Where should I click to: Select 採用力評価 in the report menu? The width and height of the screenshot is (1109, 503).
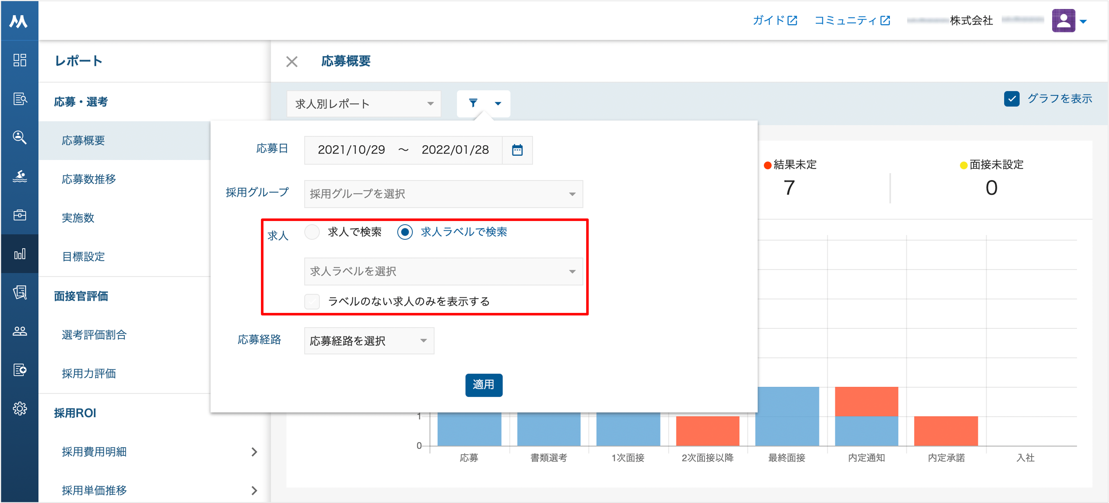point(89,374)
